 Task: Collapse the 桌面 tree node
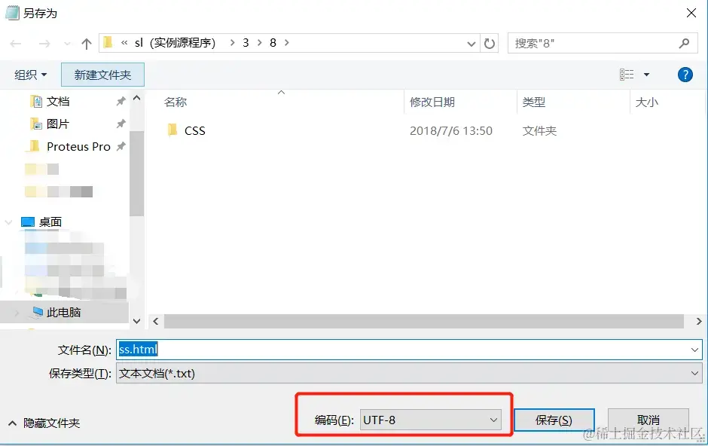tap(8, 222)
